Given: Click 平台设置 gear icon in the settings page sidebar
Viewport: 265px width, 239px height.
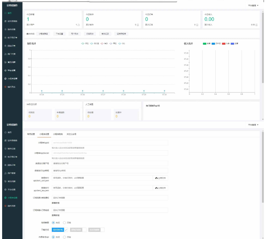Looking at the screenshot, I should 5,189.
